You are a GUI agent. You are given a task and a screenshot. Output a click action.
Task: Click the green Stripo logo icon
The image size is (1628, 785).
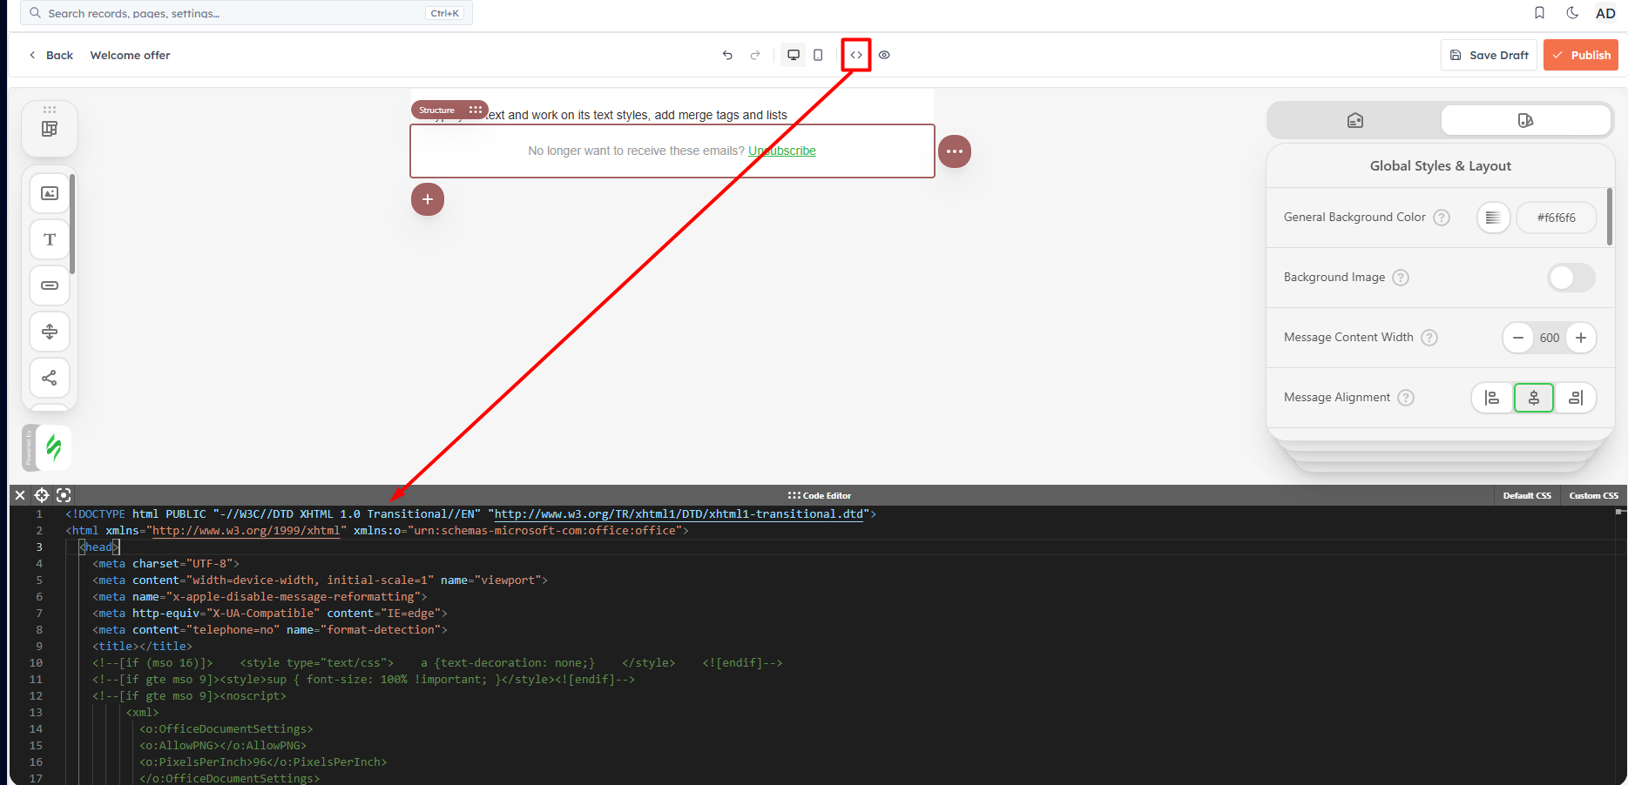pyautogui.click(x=54, y=447)
